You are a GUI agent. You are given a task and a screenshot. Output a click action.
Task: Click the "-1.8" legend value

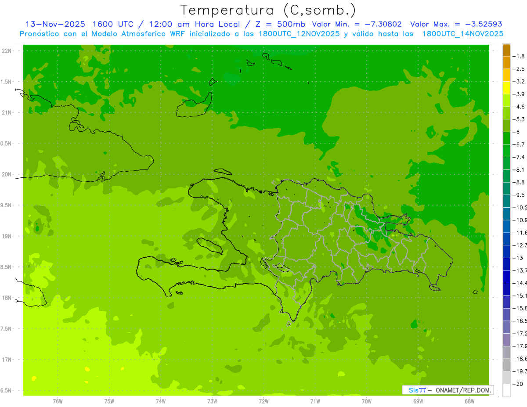point(519,56)
